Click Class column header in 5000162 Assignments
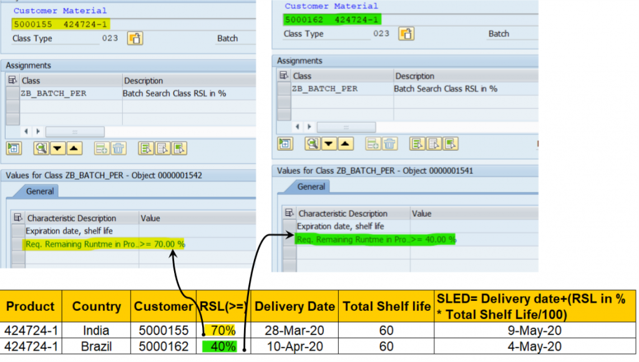The height and width of the screenshot is (362, 639). (x=343, y=76)
